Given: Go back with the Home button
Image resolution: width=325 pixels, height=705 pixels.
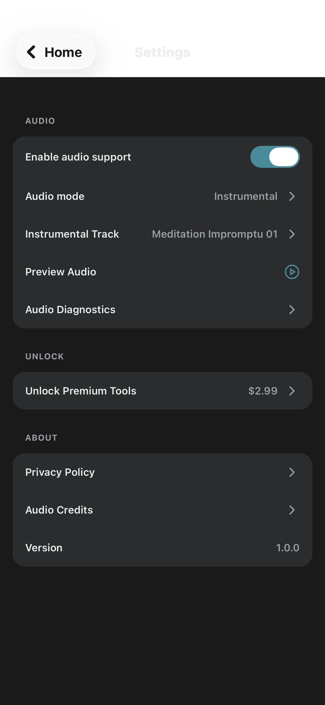Looking at the screenshot, I should (55, 52).
